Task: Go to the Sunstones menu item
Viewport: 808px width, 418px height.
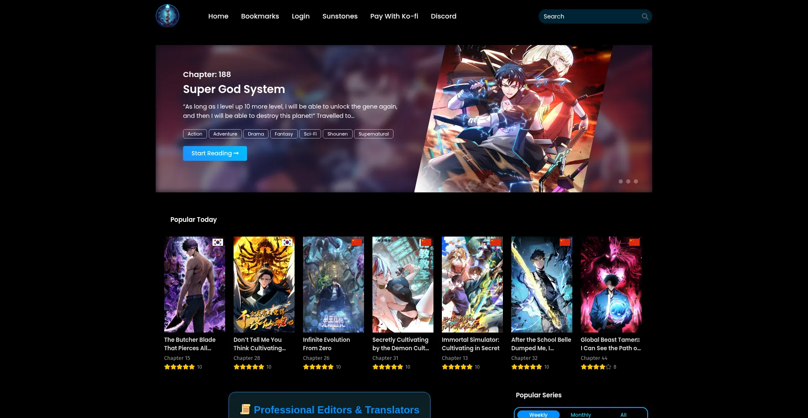Action: point(340,16)
